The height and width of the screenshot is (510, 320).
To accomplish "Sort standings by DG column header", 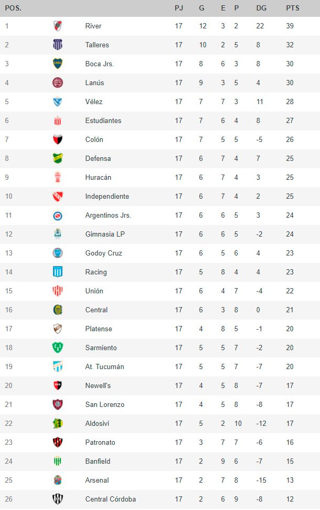I will point(261,8).
